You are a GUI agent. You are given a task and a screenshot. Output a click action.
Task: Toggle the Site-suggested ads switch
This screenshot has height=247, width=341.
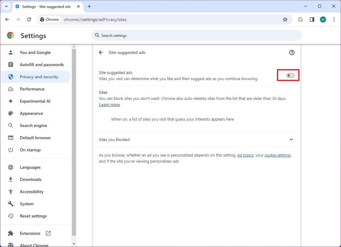coord(290,76)
